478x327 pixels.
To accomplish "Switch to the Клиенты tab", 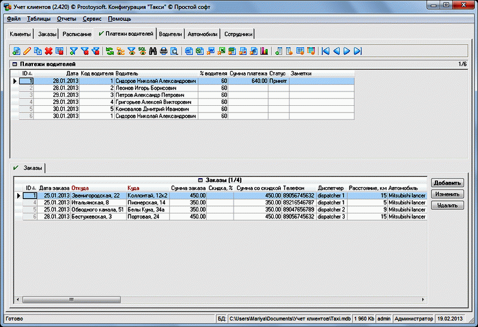I will [x=20, y=34].
